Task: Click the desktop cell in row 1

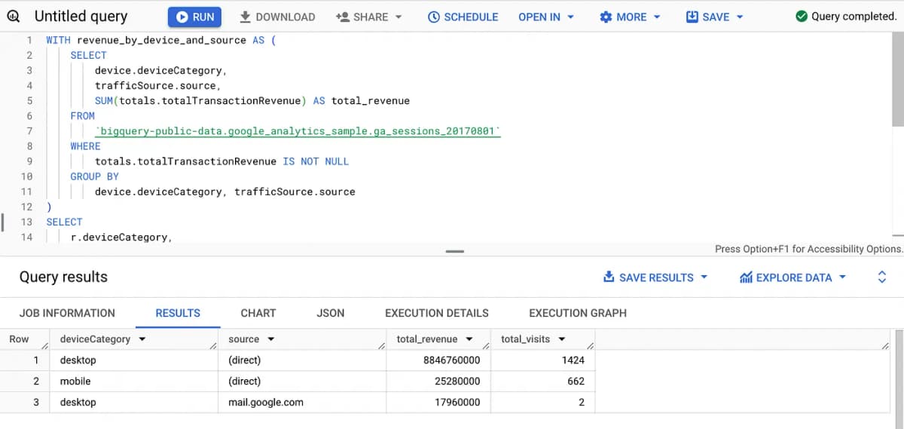Action: pyautogui.click(x=134, y=360)
